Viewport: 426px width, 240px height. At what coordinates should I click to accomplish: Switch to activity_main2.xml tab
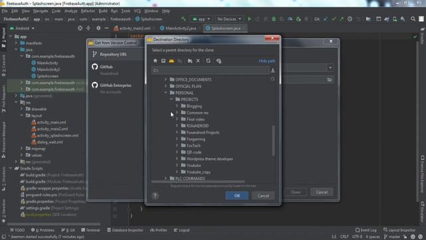click(x=134, y=28)
